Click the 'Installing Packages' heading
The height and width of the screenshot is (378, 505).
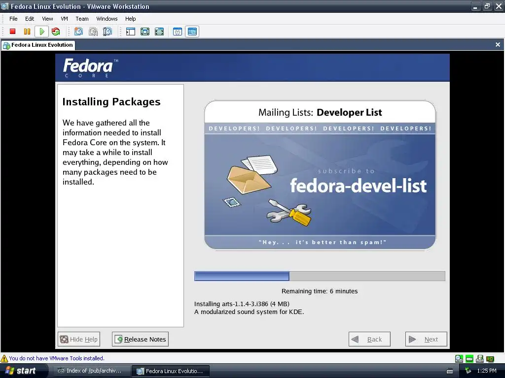pyautogui.click(x=111, y=102)
